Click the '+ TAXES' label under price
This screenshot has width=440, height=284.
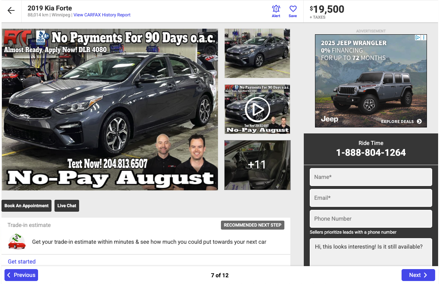click(x=317, y=18)
